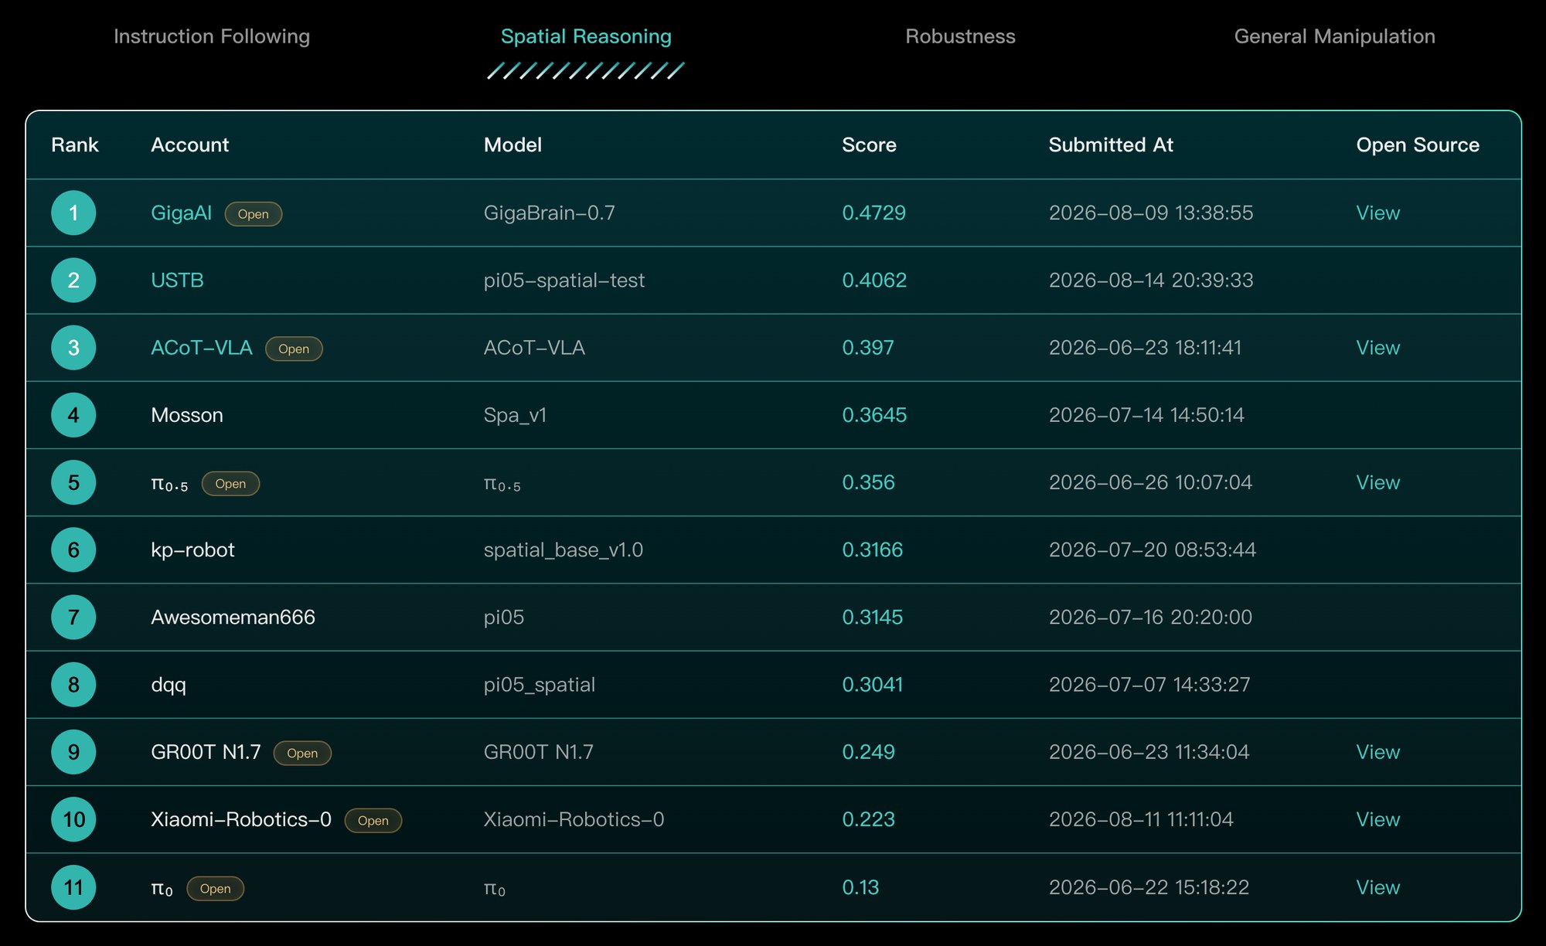Click the score 0.4729
This screenshot has width=1546, height=946.
click(873, 213)
